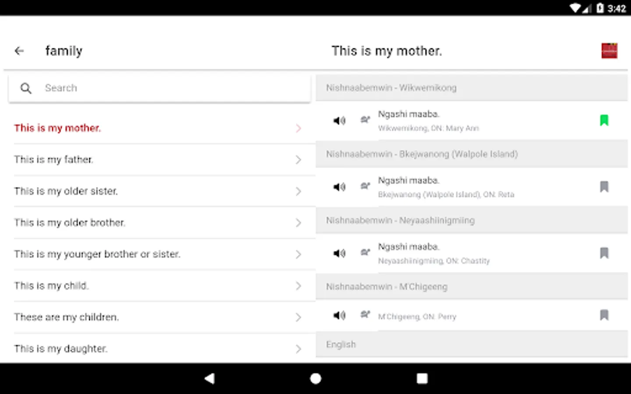Tap the back arrow beside family
Viewport: 631px width, 394px height.
tap(19, 51)
